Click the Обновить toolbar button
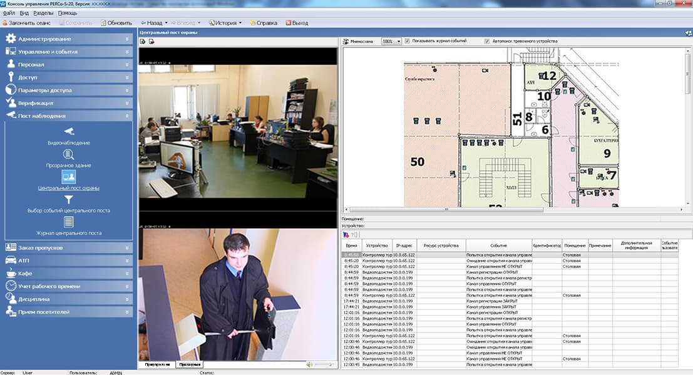Image resolution: width=693 pixels, height=375 pixels. pyautogui.click(x=115, y=23)
